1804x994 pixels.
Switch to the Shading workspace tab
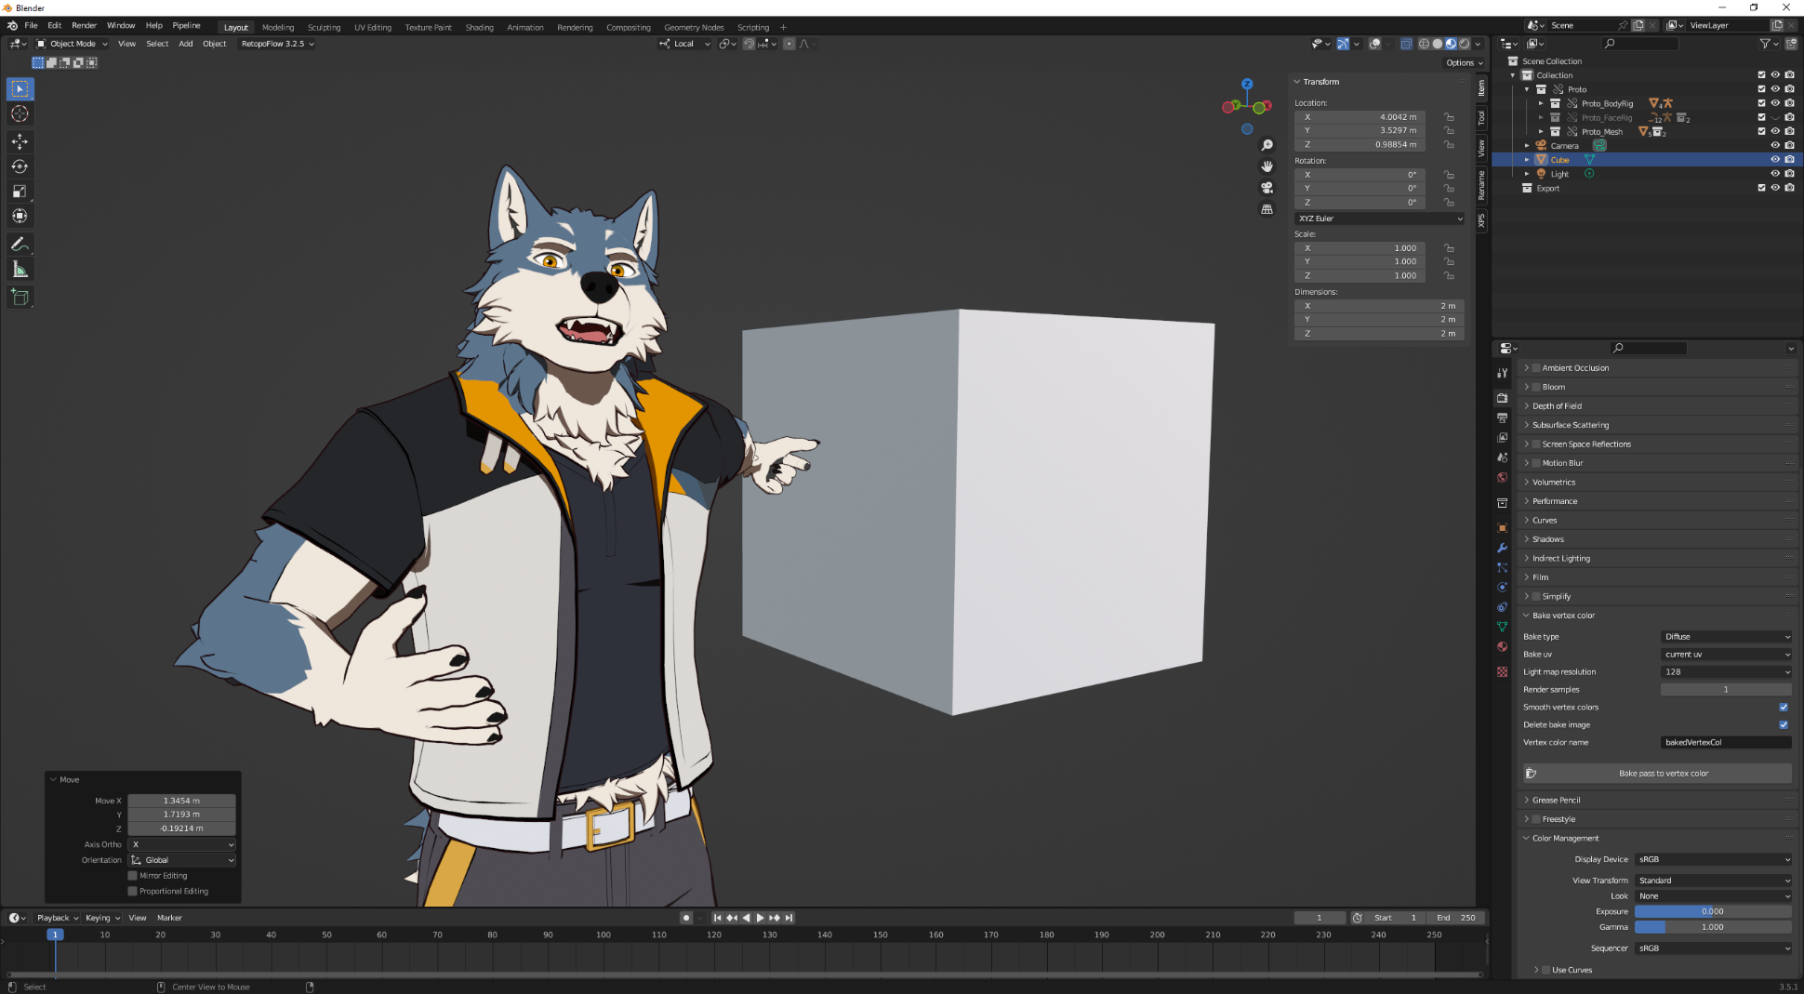click(480, 27)
